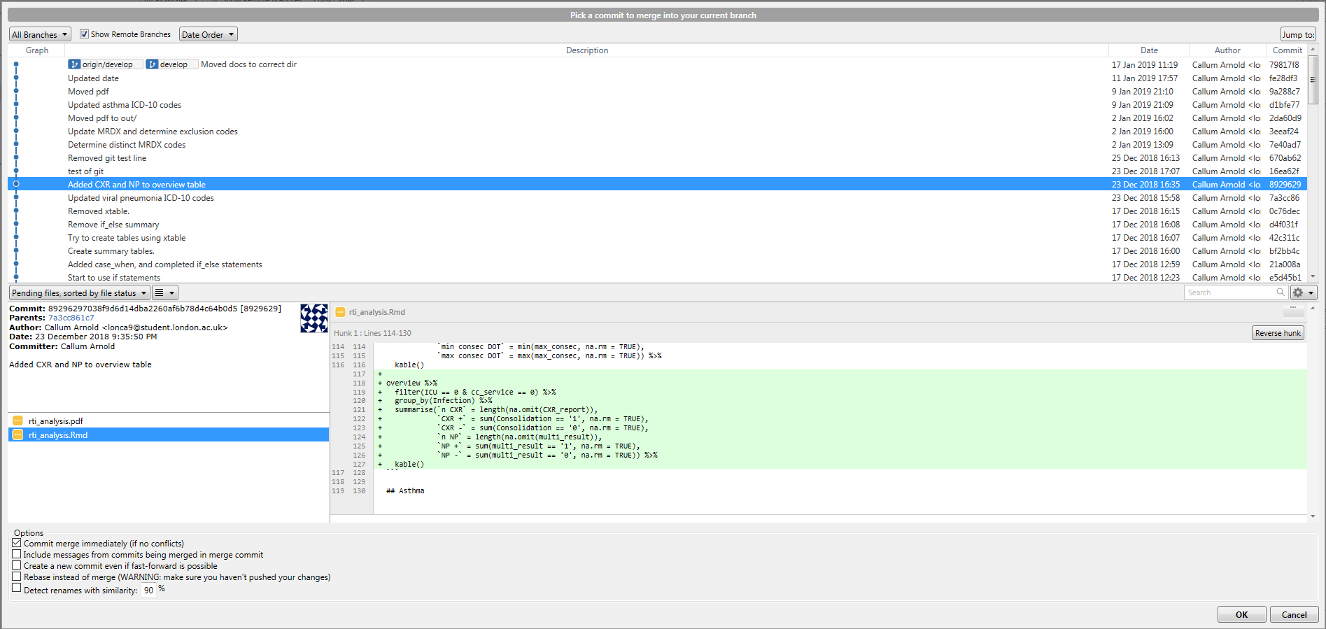Click the Description column header
Image resolution: width=1326 pixels, height=629 pixels.
[x=586, y=50]
